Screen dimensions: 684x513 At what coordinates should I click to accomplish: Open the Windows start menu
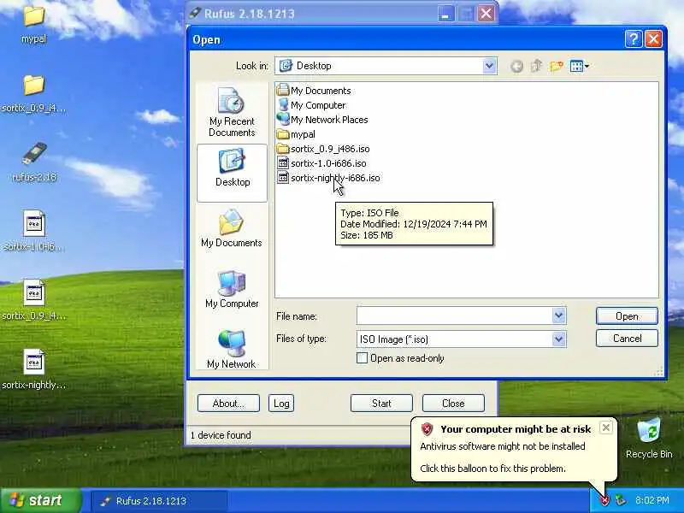(41, 500)
